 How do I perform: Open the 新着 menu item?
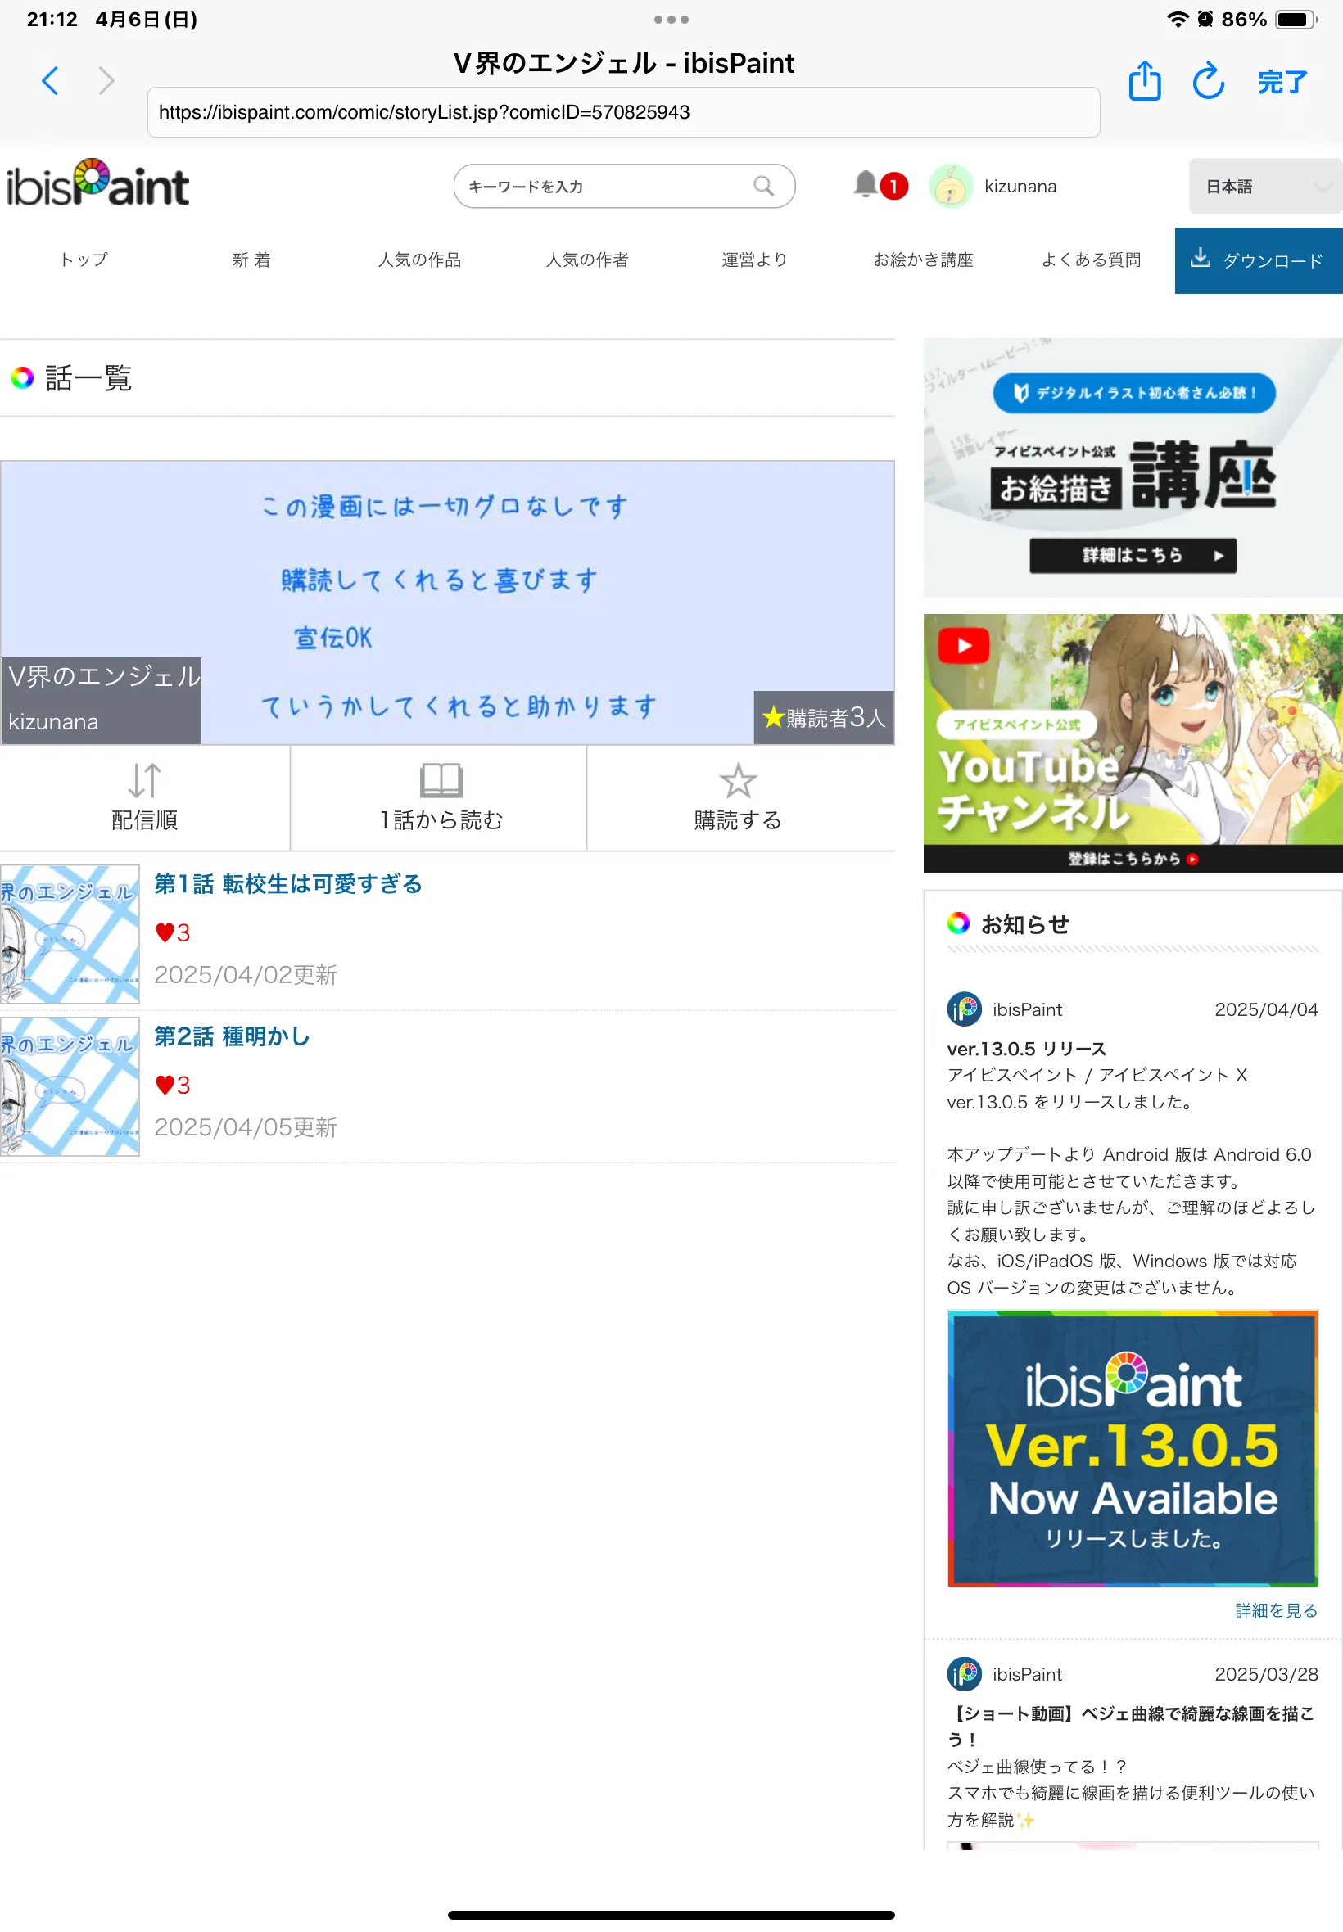tap(251, 260)
